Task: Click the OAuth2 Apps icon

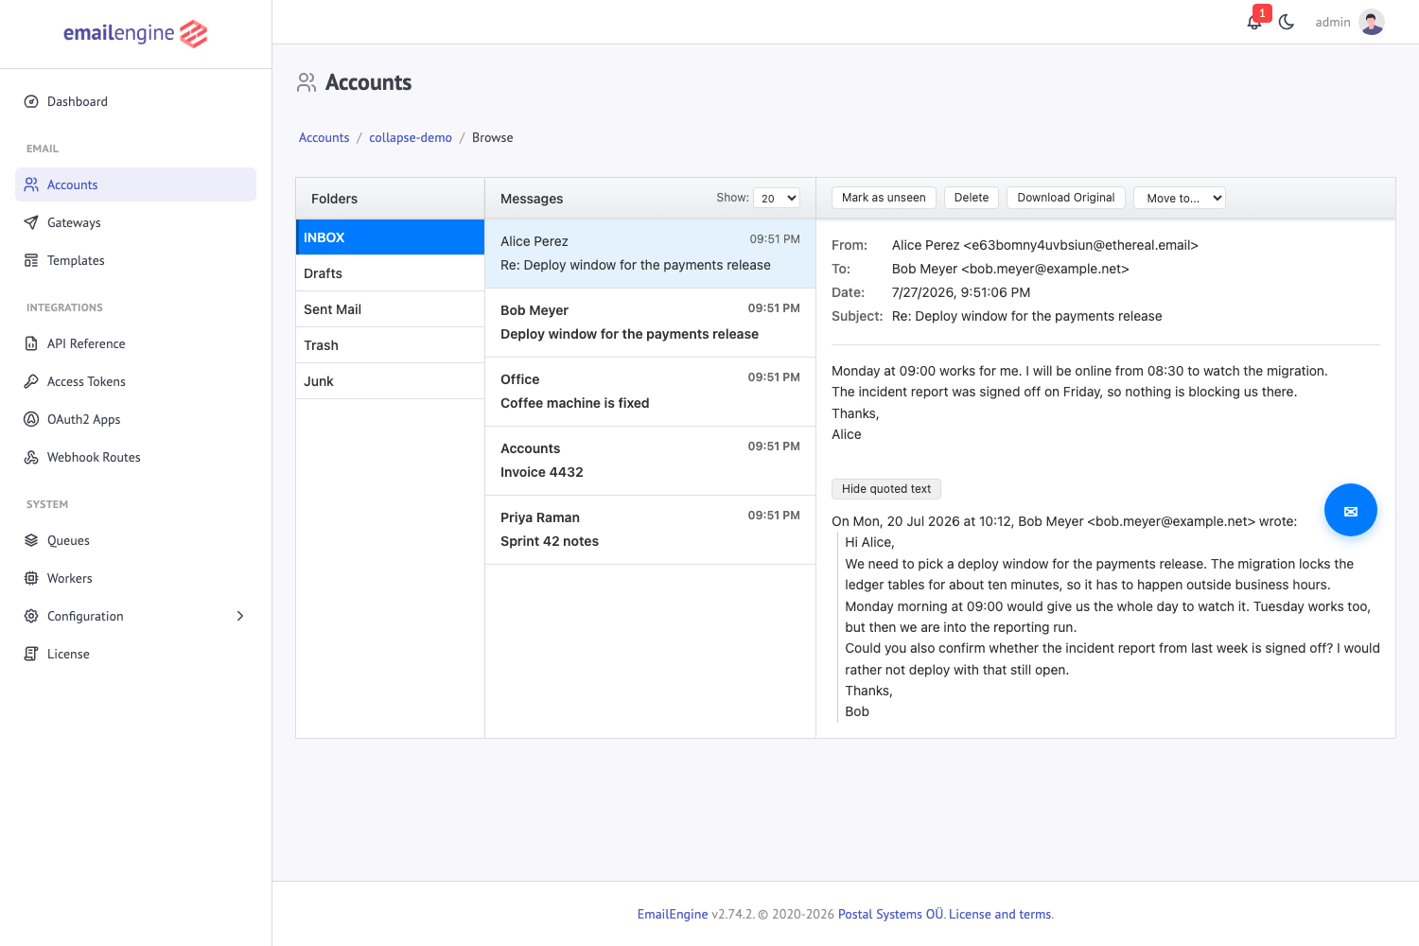Action: [31, 419]
